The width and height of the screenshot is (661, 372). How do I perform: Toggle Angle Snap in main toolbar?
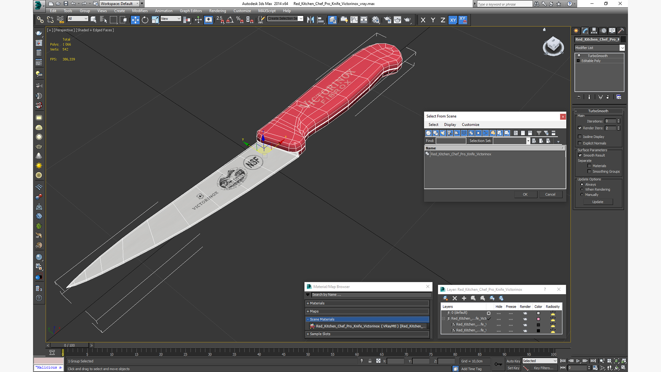pyautogui.click(x=230, y=20)
